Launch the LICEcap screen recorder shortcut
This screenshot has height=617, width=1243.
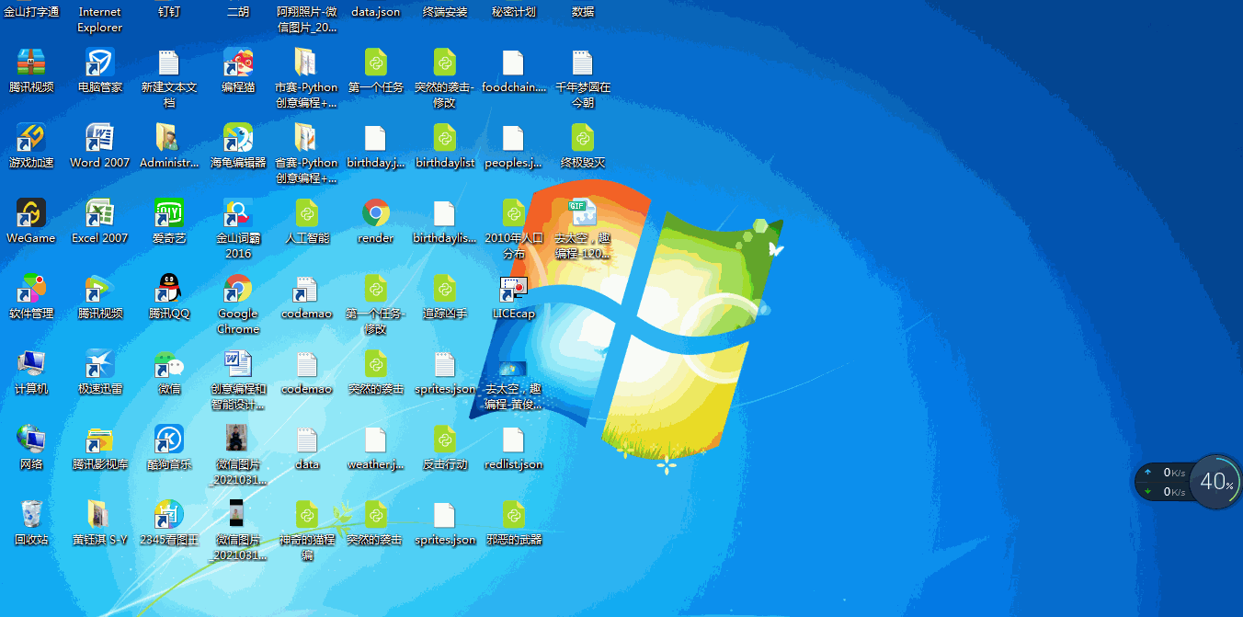pos(514,289)
